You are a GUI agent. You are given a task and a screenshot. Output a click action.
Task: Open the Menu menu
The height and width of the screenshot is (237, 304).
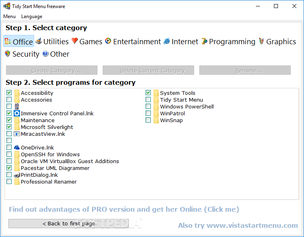tap(9, 16)
